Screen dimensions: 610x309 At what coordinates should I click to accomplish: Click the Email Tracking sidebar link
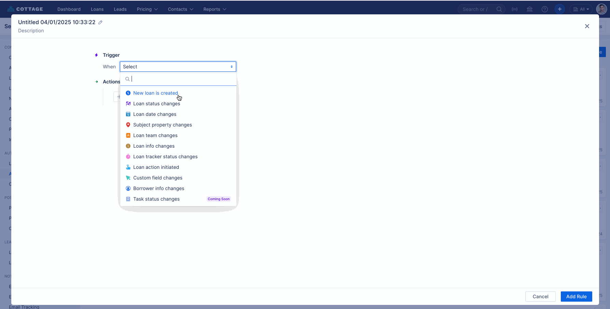tap(24, 307)
